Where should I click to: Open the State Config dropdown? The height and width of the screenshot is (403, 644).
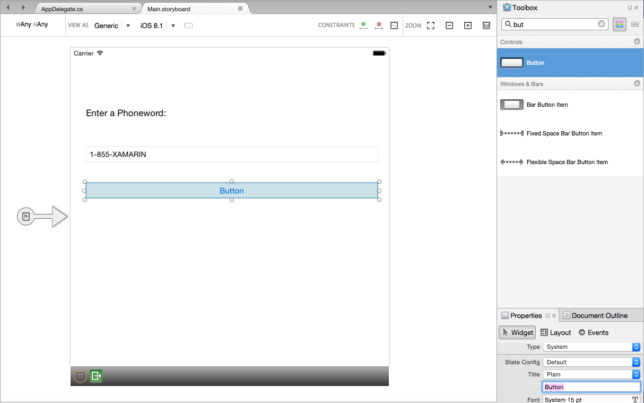tap(591, 362)
